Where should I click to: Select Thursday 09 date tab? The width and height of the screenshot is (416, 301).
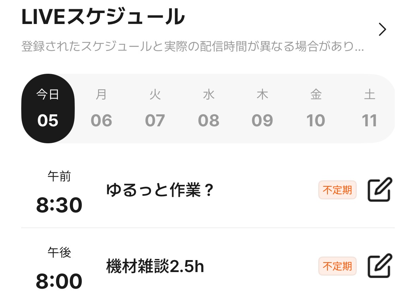click(x=262, y=109)
